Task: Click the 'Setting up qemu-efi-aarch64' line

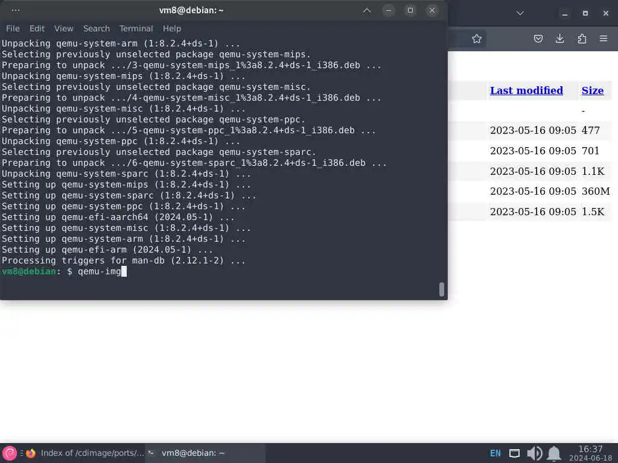Action: 118,217
